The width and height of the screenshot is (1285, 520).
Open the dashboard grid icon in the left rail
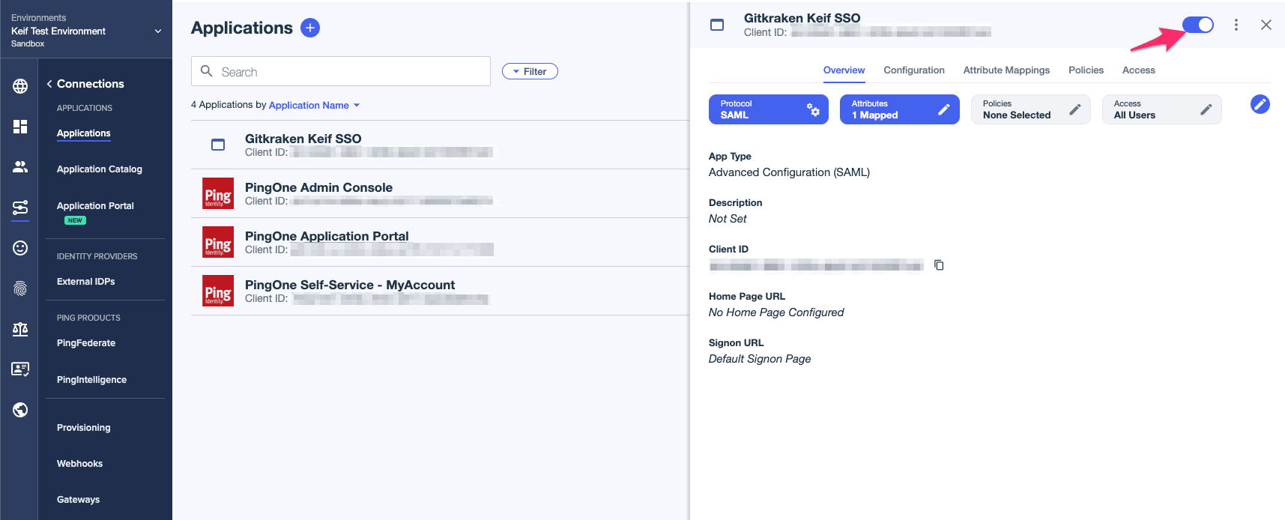point(20,127)
